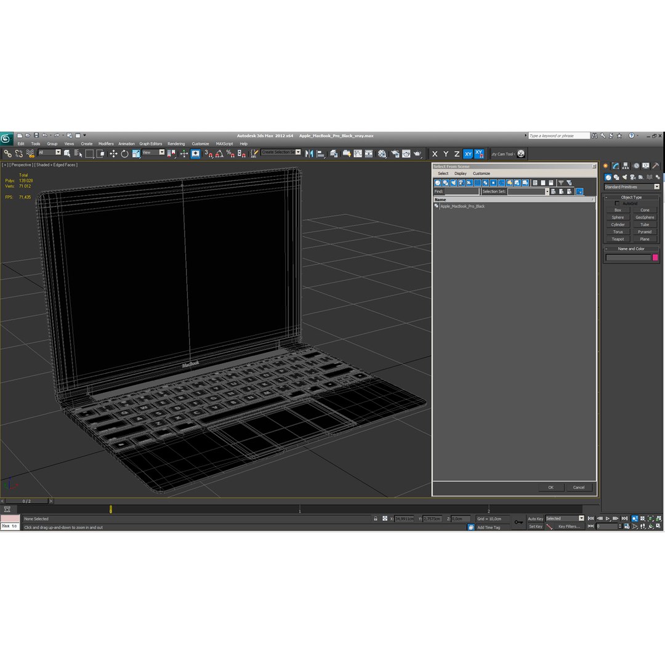Pick the Rectangular Selection Region tool
The image size is (665, 665).
(x=89, y=153)
